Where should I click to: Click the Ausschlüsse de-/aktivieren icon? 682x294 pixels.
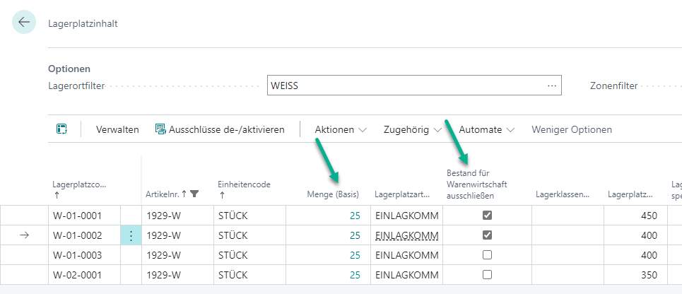click(x=160, y=129)
